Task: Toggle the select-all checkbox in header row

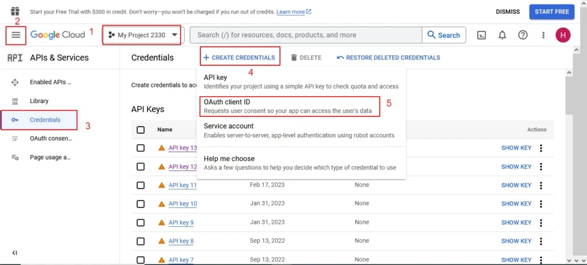Action: [141, 130]
